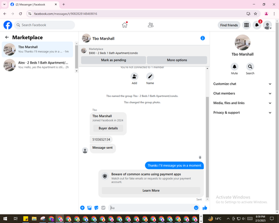
Task: Click Find friends button
Action: tap(229, 25)
